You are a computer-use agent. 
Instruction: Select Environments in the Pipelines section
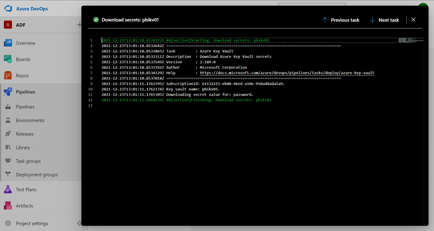[30, 120]
